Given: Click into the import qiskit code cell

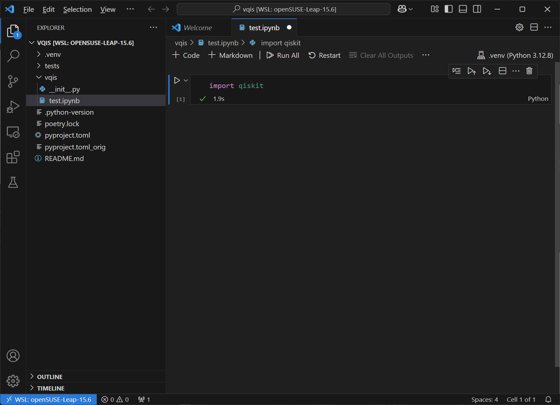Looking at the screenshot, I should pyautogui.click(x=370, y=86).
